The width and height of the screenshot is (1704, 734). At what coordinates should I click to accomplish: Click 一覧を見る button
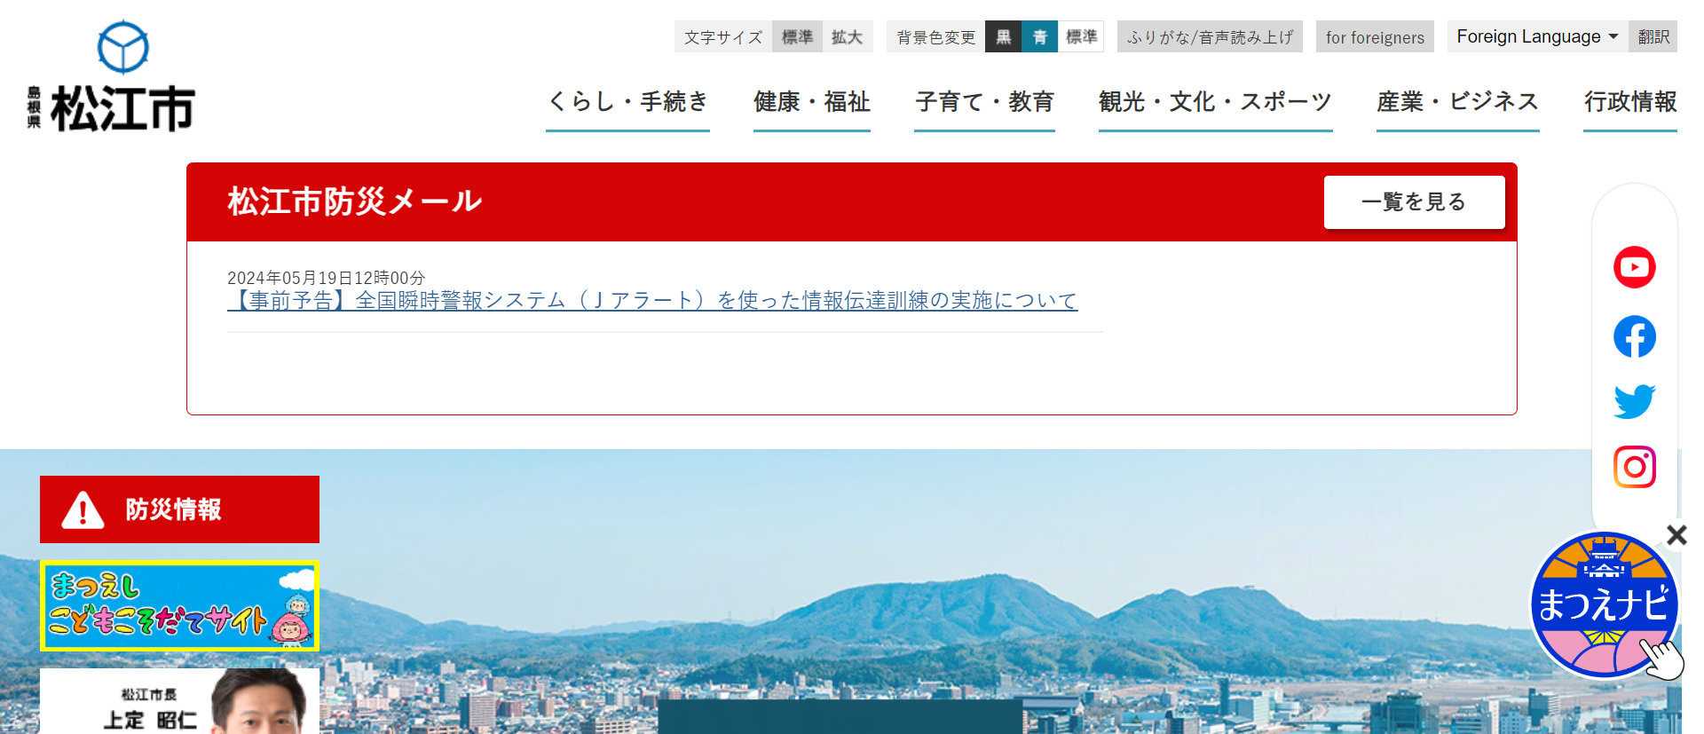click(x=1415, y=202)
